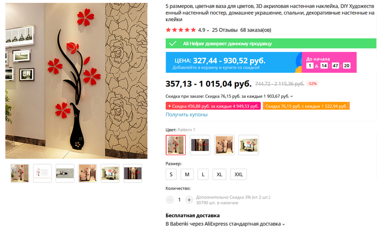Expand the 4.9 rating dropdown arrow
This screenshot has height=229, width=377.
tap(208, 31)
